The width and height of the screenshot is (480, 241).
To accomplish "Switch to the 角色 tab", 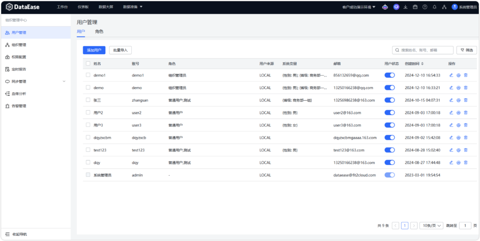I will 99,32.
